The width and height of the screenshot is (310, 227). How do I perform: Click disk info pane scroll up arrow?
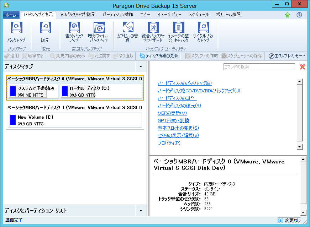(x=303, y=159)
